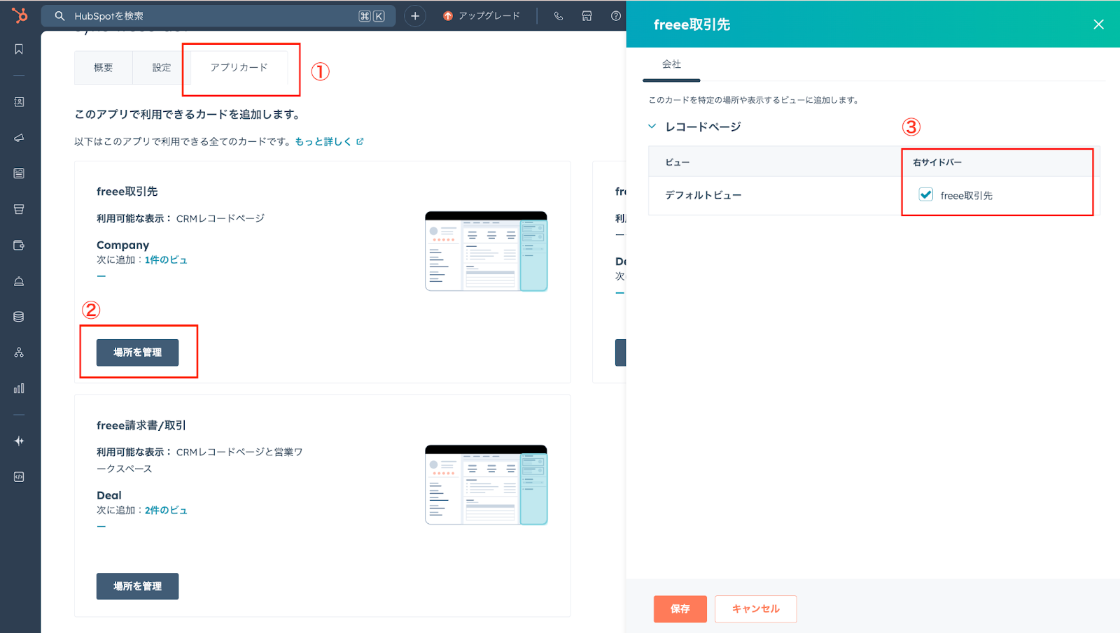Click the 右サイドバー column header
Image resolution: width=1120 pixels, height=633 pixels.
(x=937, y=162)
